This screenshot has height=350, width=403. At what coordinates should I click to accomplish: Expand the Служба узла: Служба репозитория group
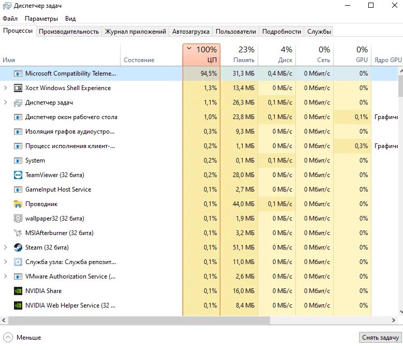click(5, 262)
